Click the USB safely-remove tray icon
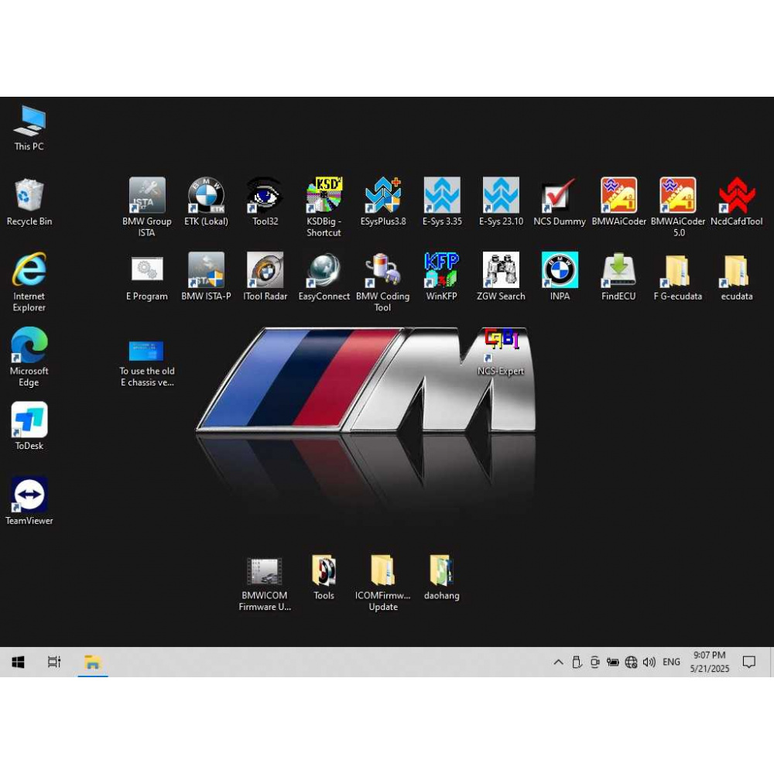Screen dimensions: 774x774 577,662
